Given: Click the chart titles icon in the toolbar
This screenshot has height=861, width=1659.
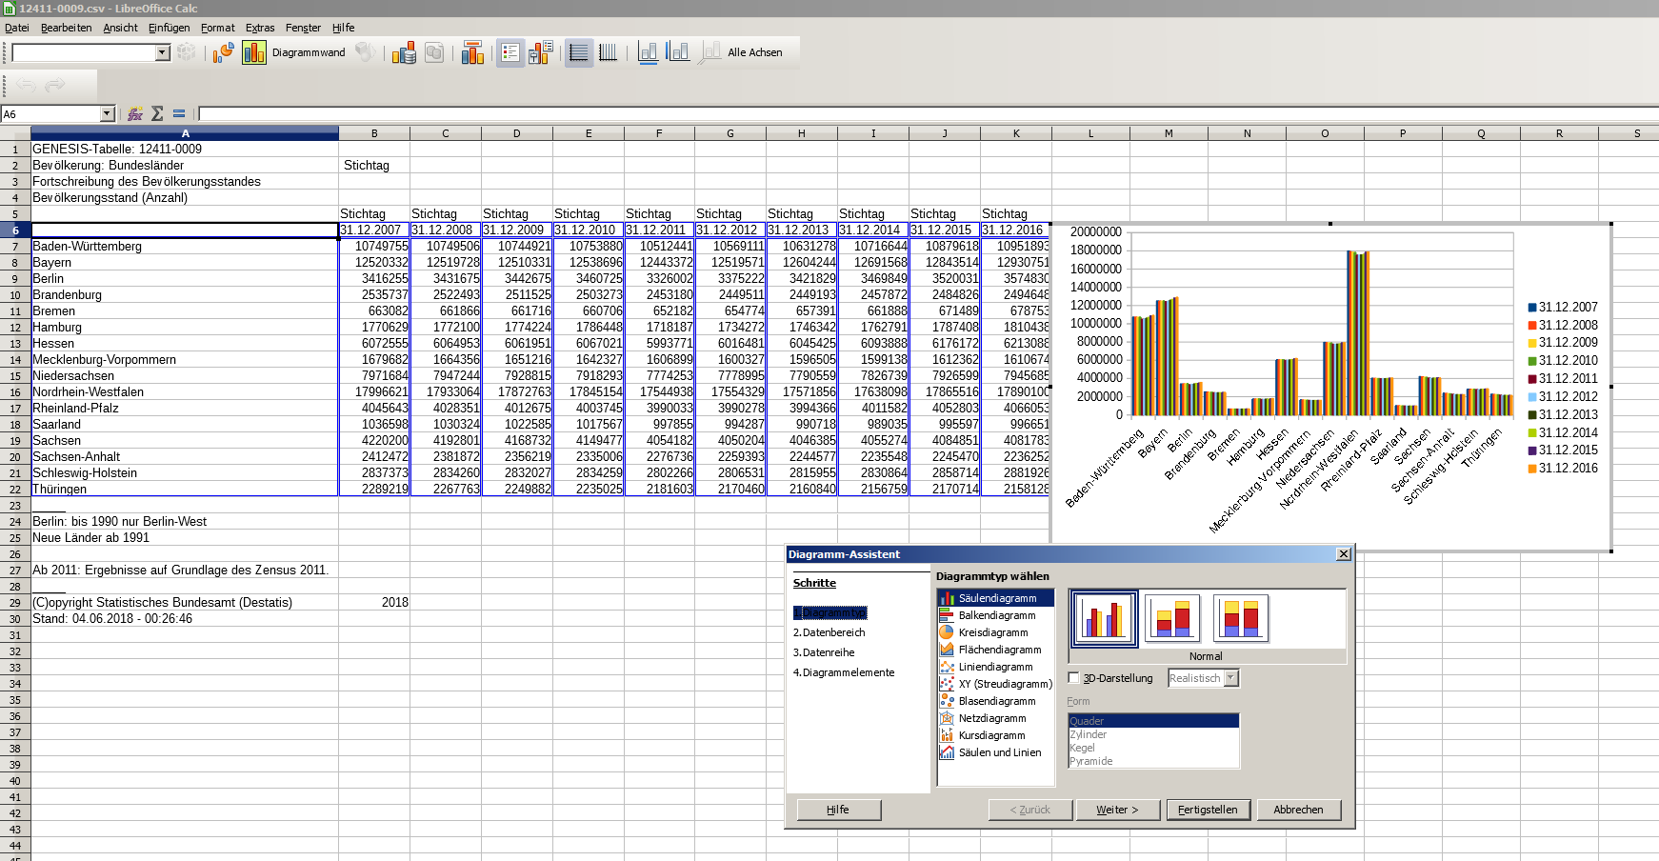Looking at the screenshot, I should click(472, 52).
